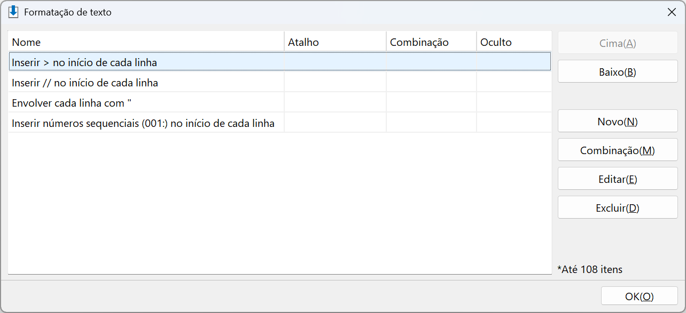The width and height of the screenshot is (686, 313).
Task: Click the Oculto column header
Action: point(514,42)
